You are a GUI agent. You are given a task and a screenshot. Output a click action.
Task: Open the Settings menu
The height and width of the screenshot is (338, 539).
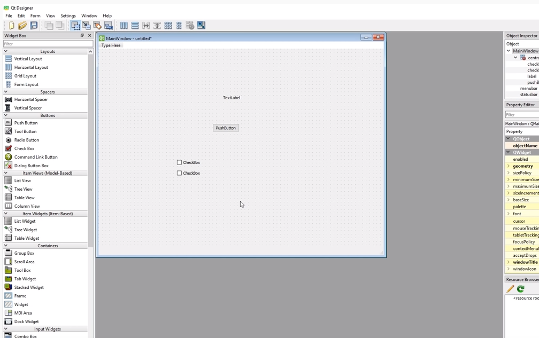tap(68, 15)
